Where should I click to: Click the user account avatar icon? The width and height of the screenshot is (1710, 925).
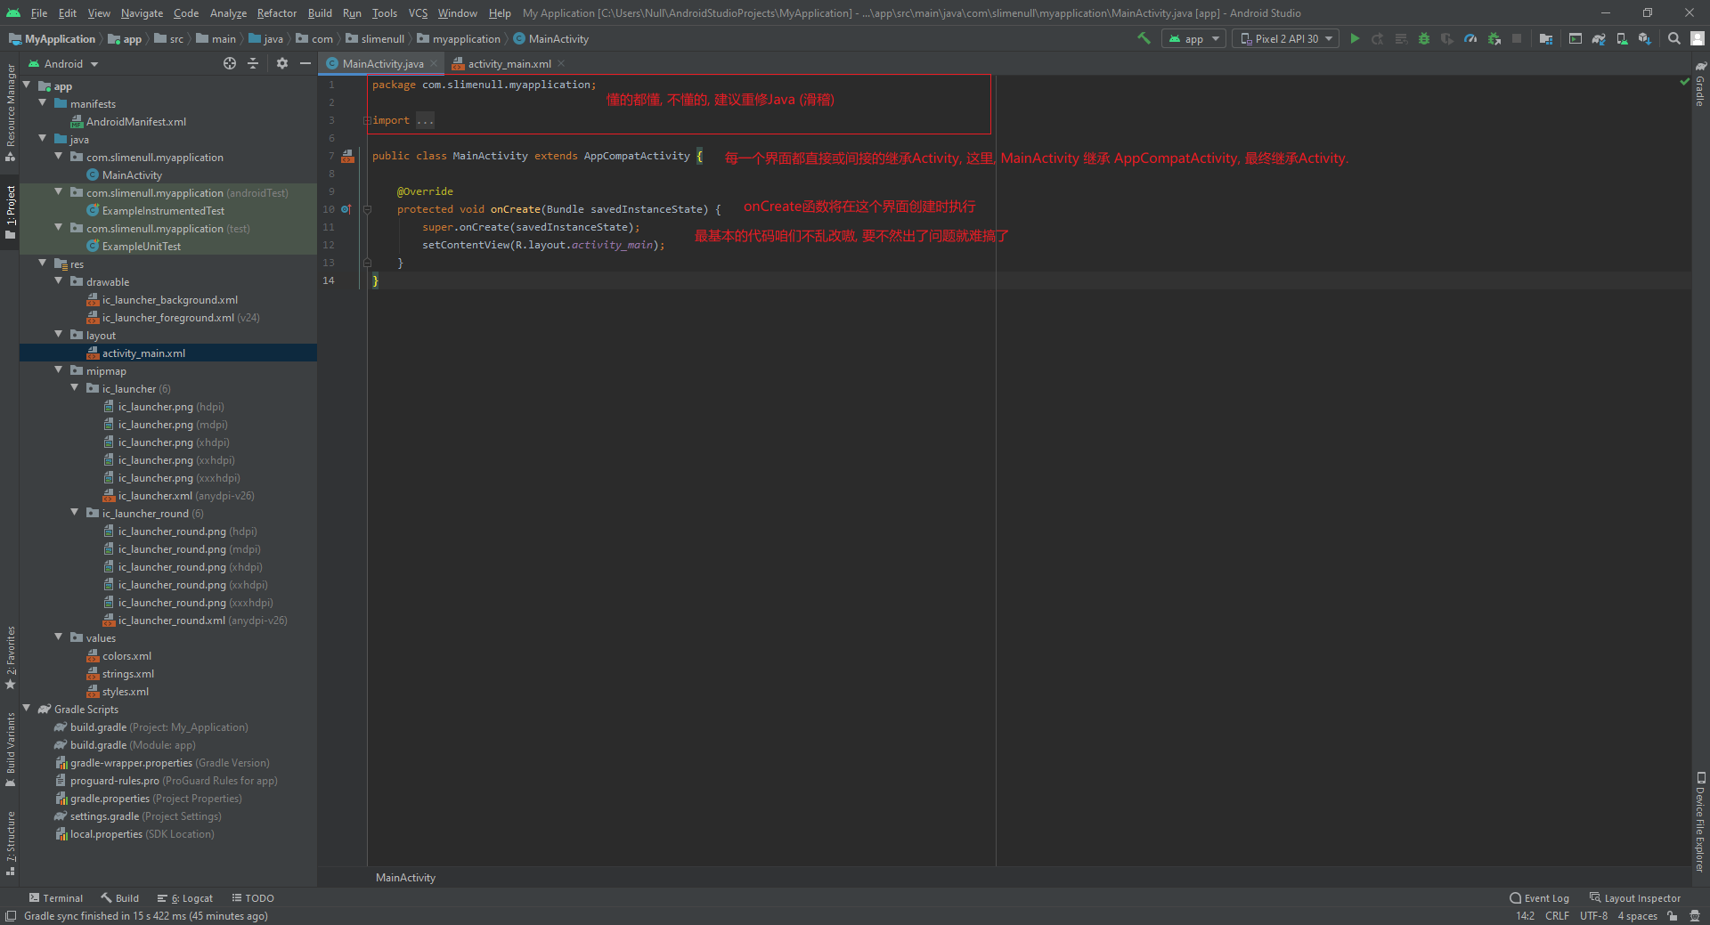1698,38
